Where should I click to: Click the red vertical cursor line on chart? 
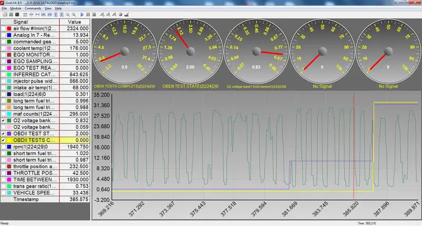[353, 147]
